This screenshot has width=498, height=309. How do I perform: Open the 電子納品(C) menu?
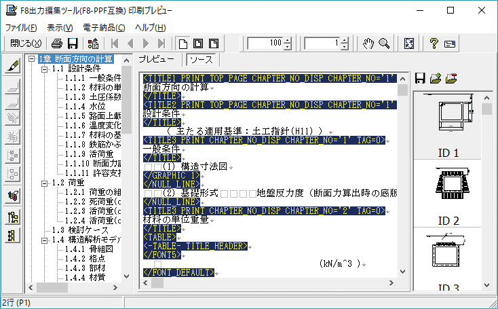point(104,28)
